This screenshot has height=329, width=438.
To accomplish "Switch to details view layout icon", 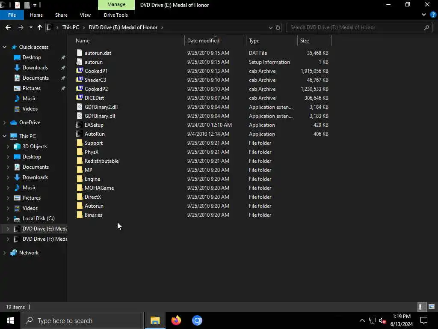I will pyautogui.click(x=422, y=307).
